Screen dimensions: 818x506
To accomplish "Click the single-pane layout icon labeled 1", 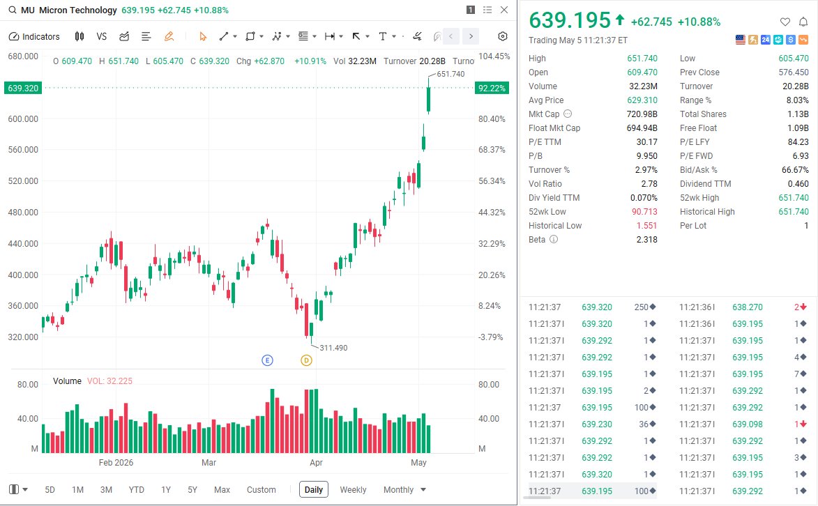I will coord(471,10).
